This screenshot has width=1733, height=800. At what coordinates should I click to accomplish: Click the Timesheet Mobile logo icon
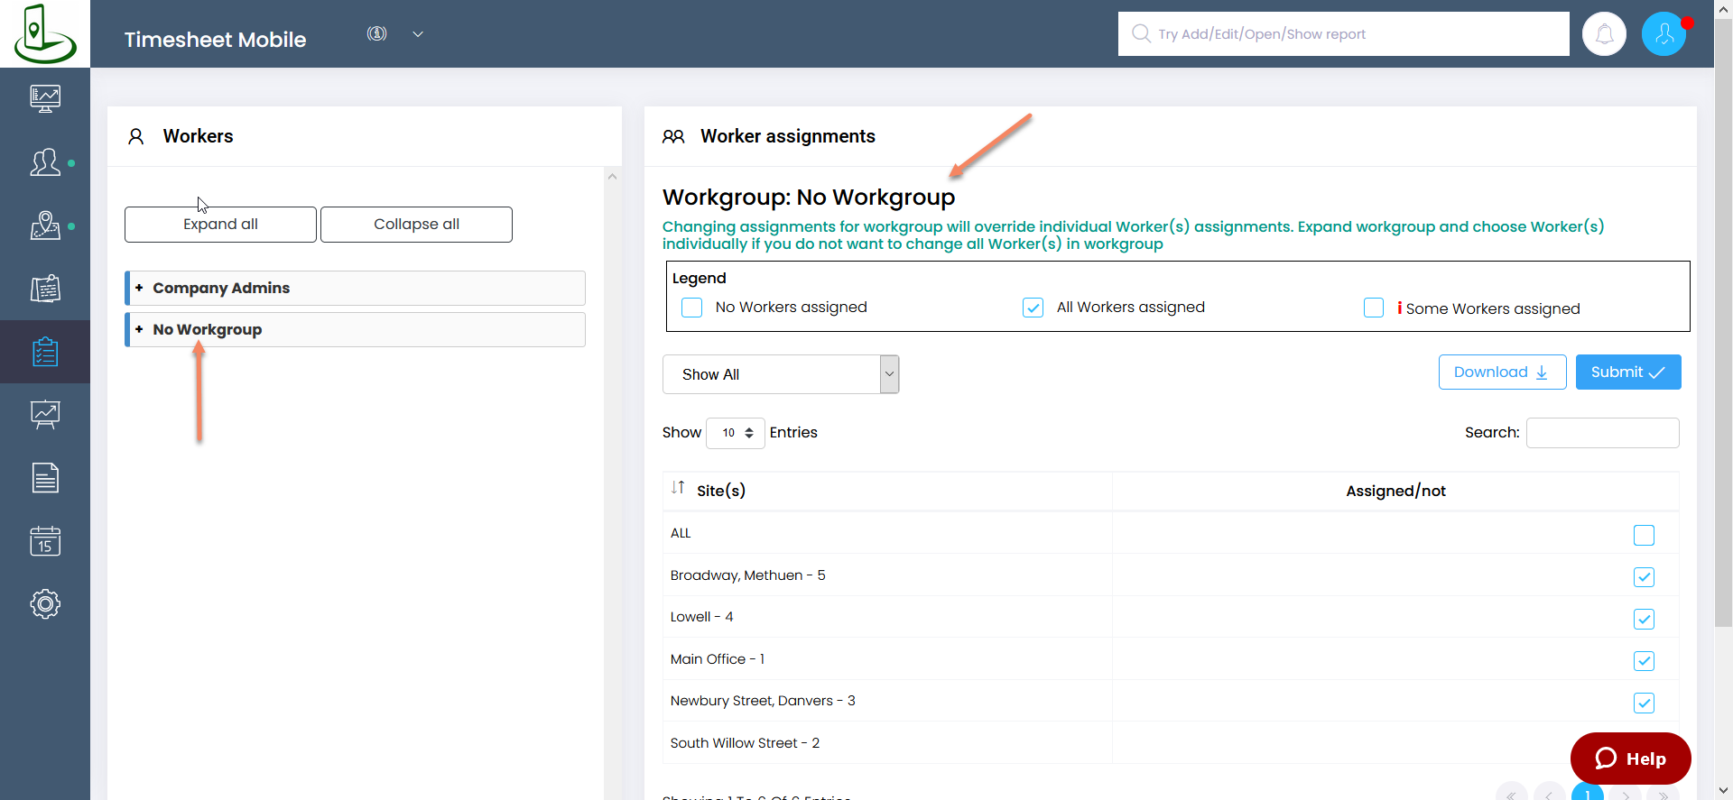click(44, 33)
